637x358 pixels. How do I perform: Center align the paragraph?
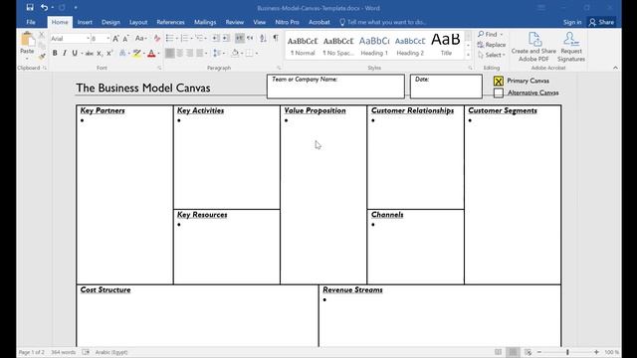coord(179,53)
